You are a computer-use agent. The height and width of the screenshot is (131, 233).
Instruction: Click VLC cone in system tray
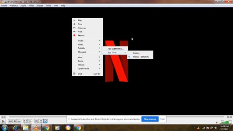click(x=198, y=128)
